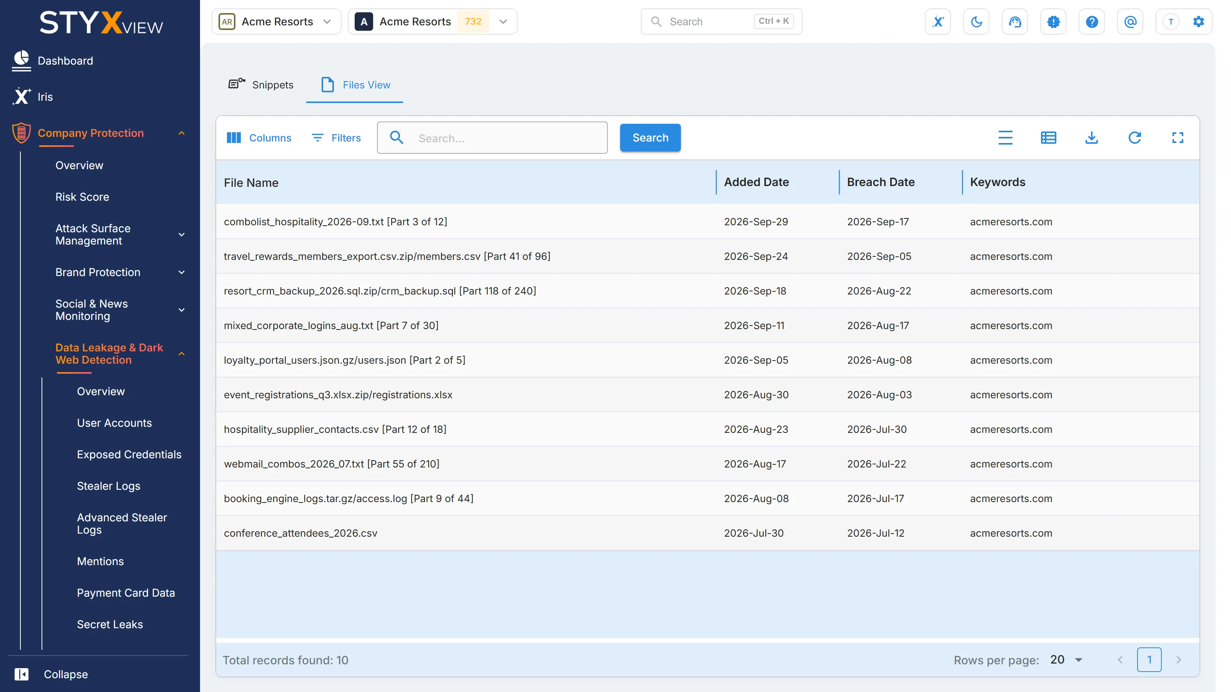Refresh the files table
1231x692 pixels.
[x=1134, y=138]
